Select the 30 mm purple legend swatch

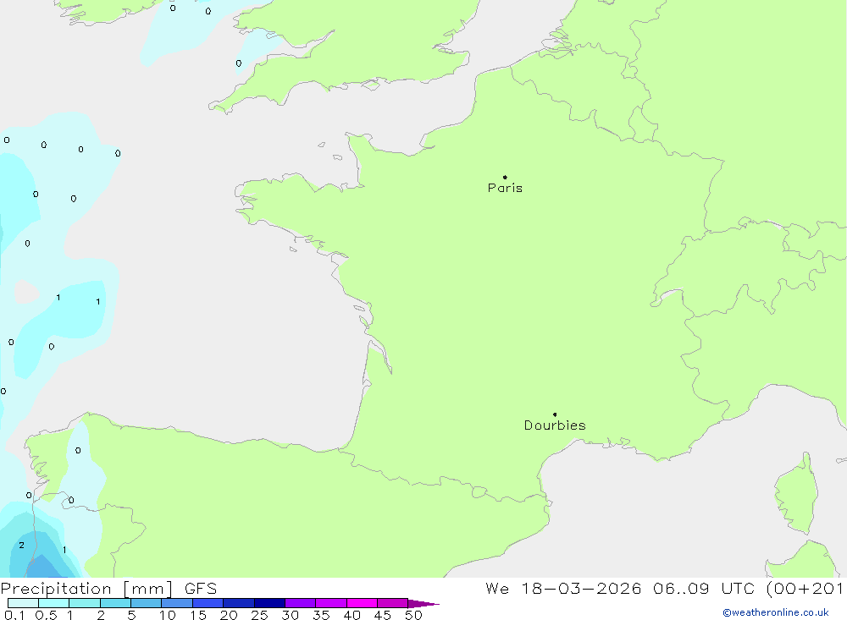(300, 603)
